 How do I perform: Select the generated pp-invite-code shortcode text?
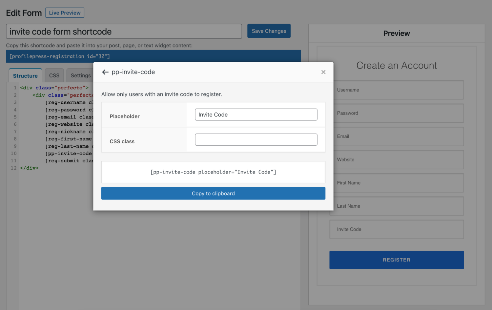(213, 172)
